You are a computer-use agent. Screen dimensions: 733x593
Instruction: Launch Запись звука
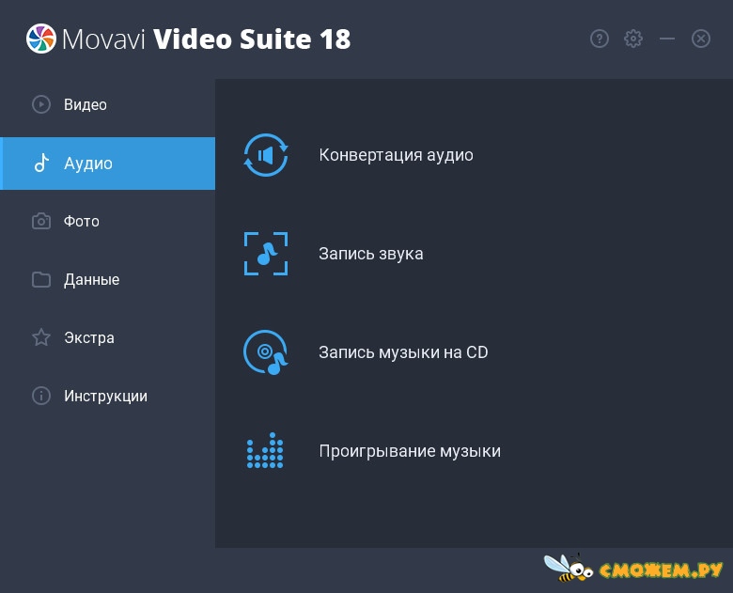(371, 254)
